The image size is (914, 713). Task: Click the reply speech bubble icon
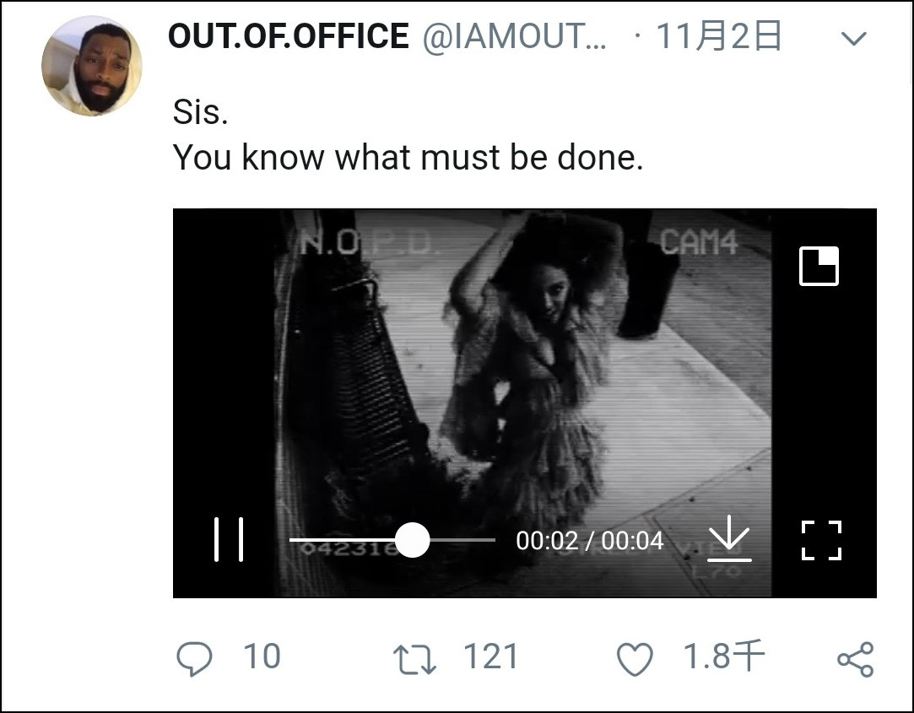193,659
